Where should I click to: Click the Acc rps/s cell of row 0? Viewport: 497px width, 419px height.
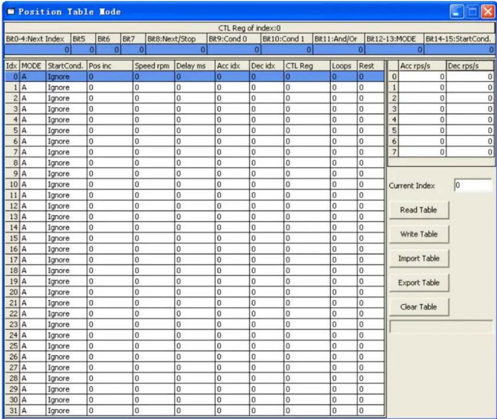pyautogui.click(x=422, y=76)
